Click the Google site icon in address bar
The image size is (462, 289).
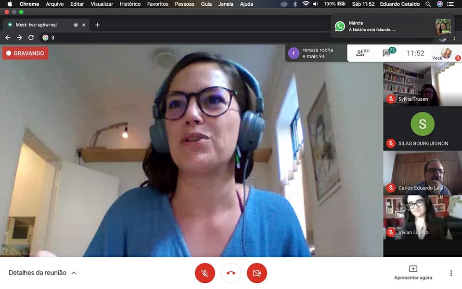[x=45, y=38]
